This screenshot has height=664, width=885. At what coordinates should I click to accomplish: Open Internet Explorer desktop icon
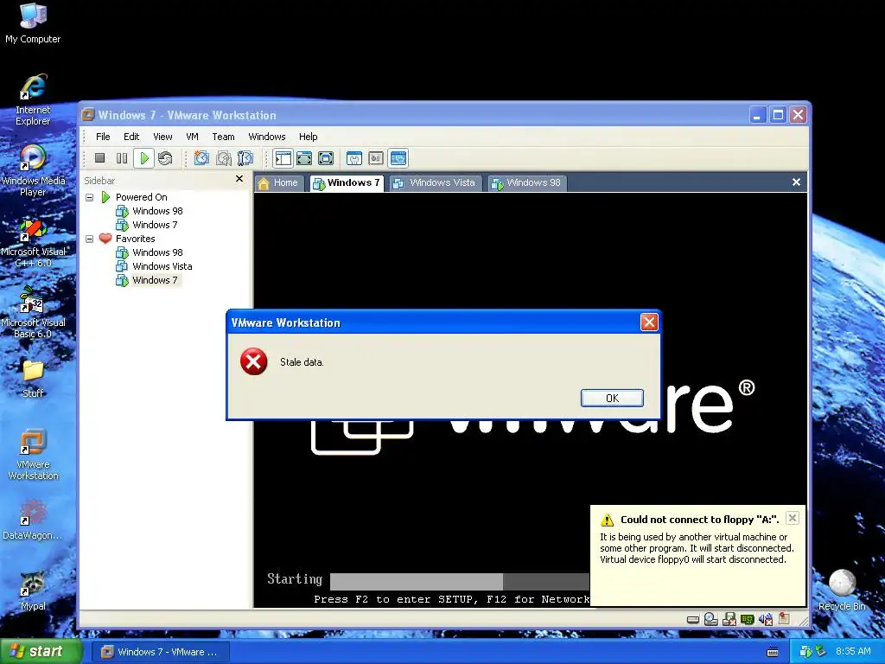pyautogui.click(x=33, y=100)
